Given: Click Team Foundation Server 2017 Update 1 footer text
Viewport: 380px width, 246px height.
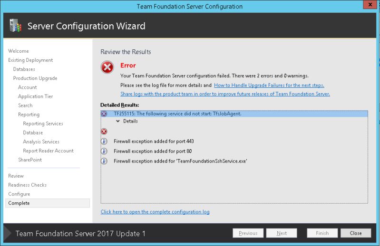Looking at the screenshot, I should tap(80, 234).
